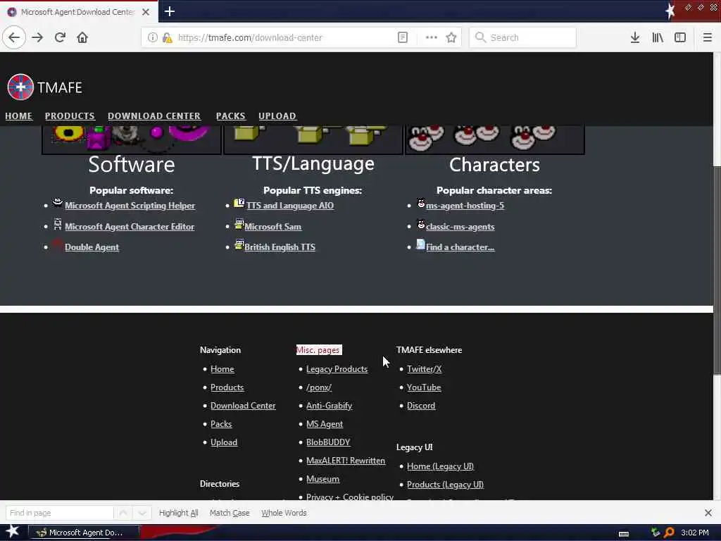Open MaxALERT! Rewritten footer link

tap(345, 461)
